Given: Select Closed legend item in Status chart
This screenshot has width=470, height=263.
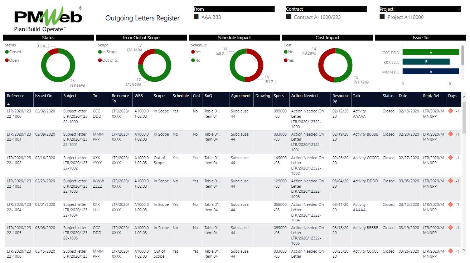Looking at the screenshot, I should [13, 52].
